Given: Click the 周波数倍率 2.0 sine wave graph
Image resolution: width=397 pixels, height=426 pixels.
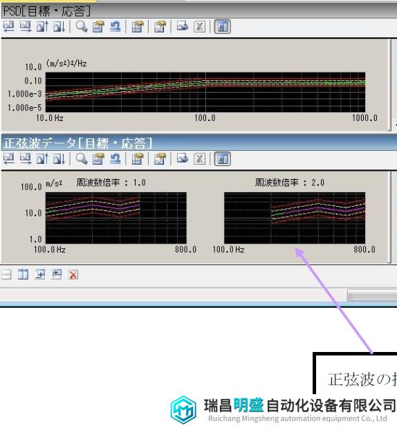Looking at the screenshot, I should [295, 218].
